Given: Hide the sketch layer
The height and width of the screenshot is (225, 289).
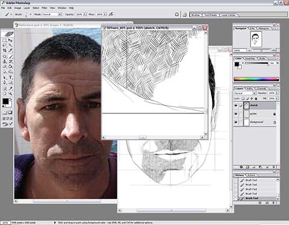Looking at the screenshot, I should (236, 106).
